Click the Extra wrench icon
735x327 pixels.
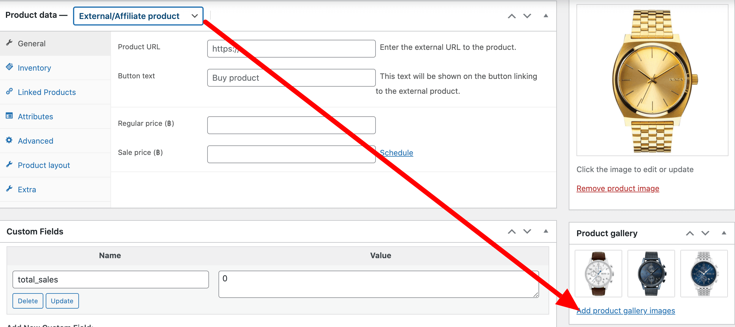click(9, 189)
